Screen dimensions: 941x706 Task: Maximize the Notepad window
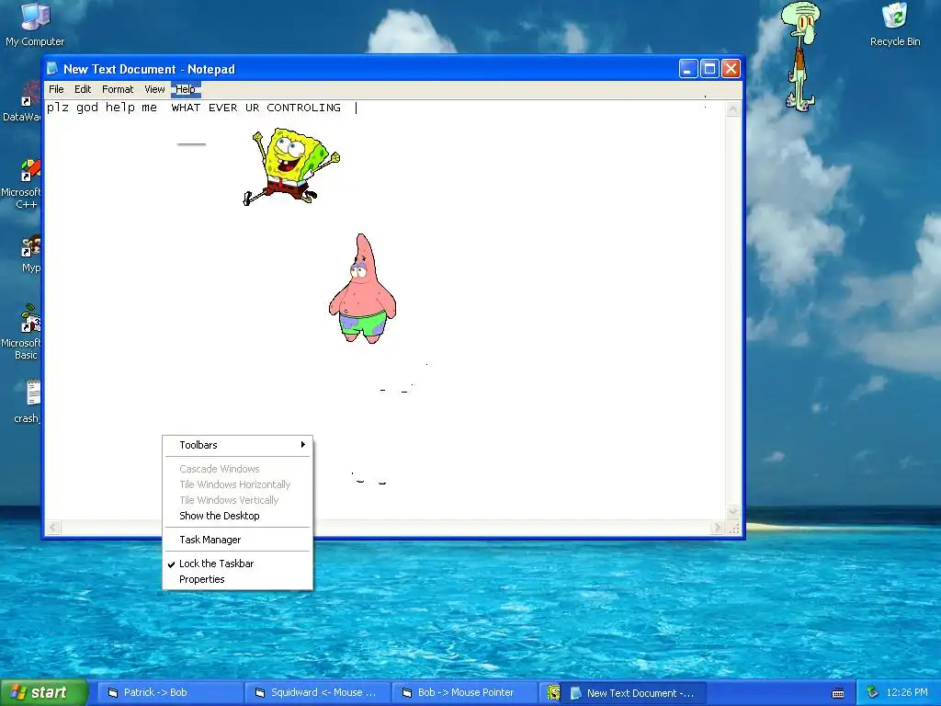click(x=709, y=69)
